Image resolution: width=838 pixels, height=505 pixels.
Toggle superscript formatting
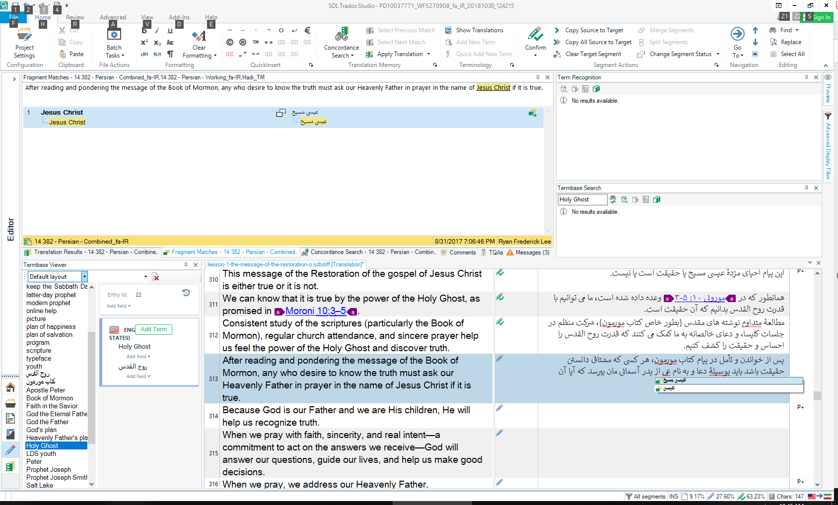point(144,43)
